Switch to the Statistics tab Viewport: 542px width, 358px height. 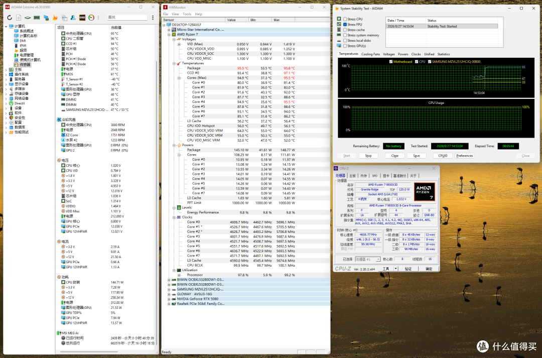click(444, 54)
